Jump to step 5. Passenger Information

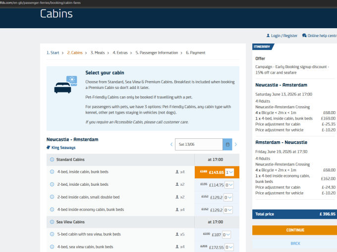pos(158,53)
